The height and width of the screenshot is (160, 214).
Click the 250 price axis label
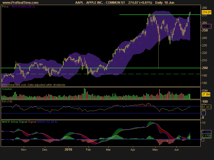[205, 30]
